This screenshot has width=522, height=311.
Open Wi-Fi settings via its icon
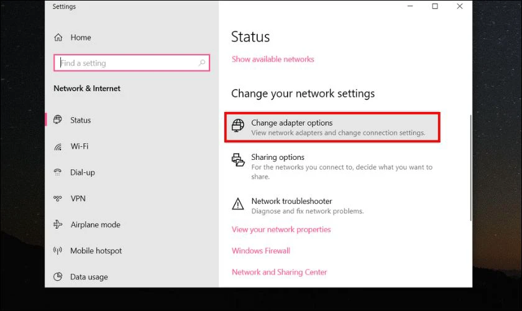click(x=58, y=147)
